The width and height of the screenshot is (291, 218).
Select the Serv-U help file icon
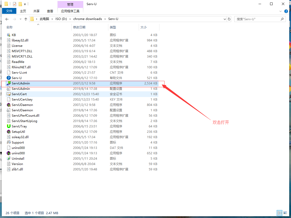[x=8, y=78]
